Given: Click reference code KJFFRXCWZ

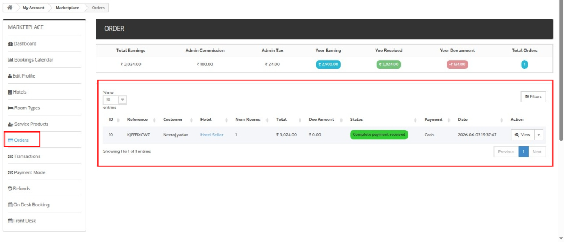Looking at the screenshot, I should coord(138,135).
